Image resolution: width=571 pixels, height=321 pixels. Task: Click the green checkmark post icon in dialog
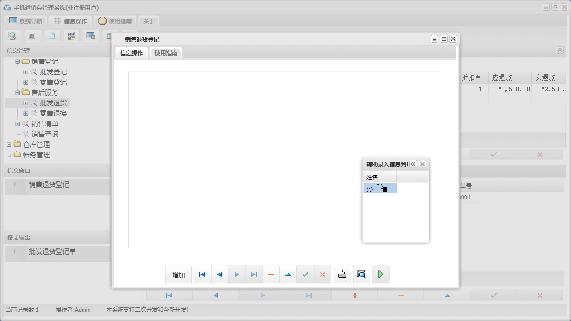pos(306,274)
